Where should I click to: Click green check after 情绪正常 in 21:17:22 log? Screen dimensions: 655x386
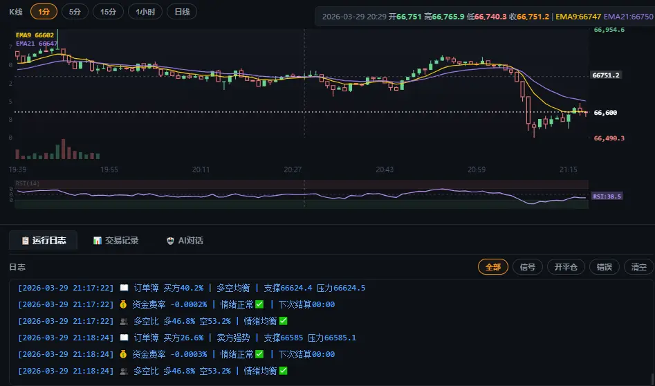pyautogui.click(x=259, y=304)
